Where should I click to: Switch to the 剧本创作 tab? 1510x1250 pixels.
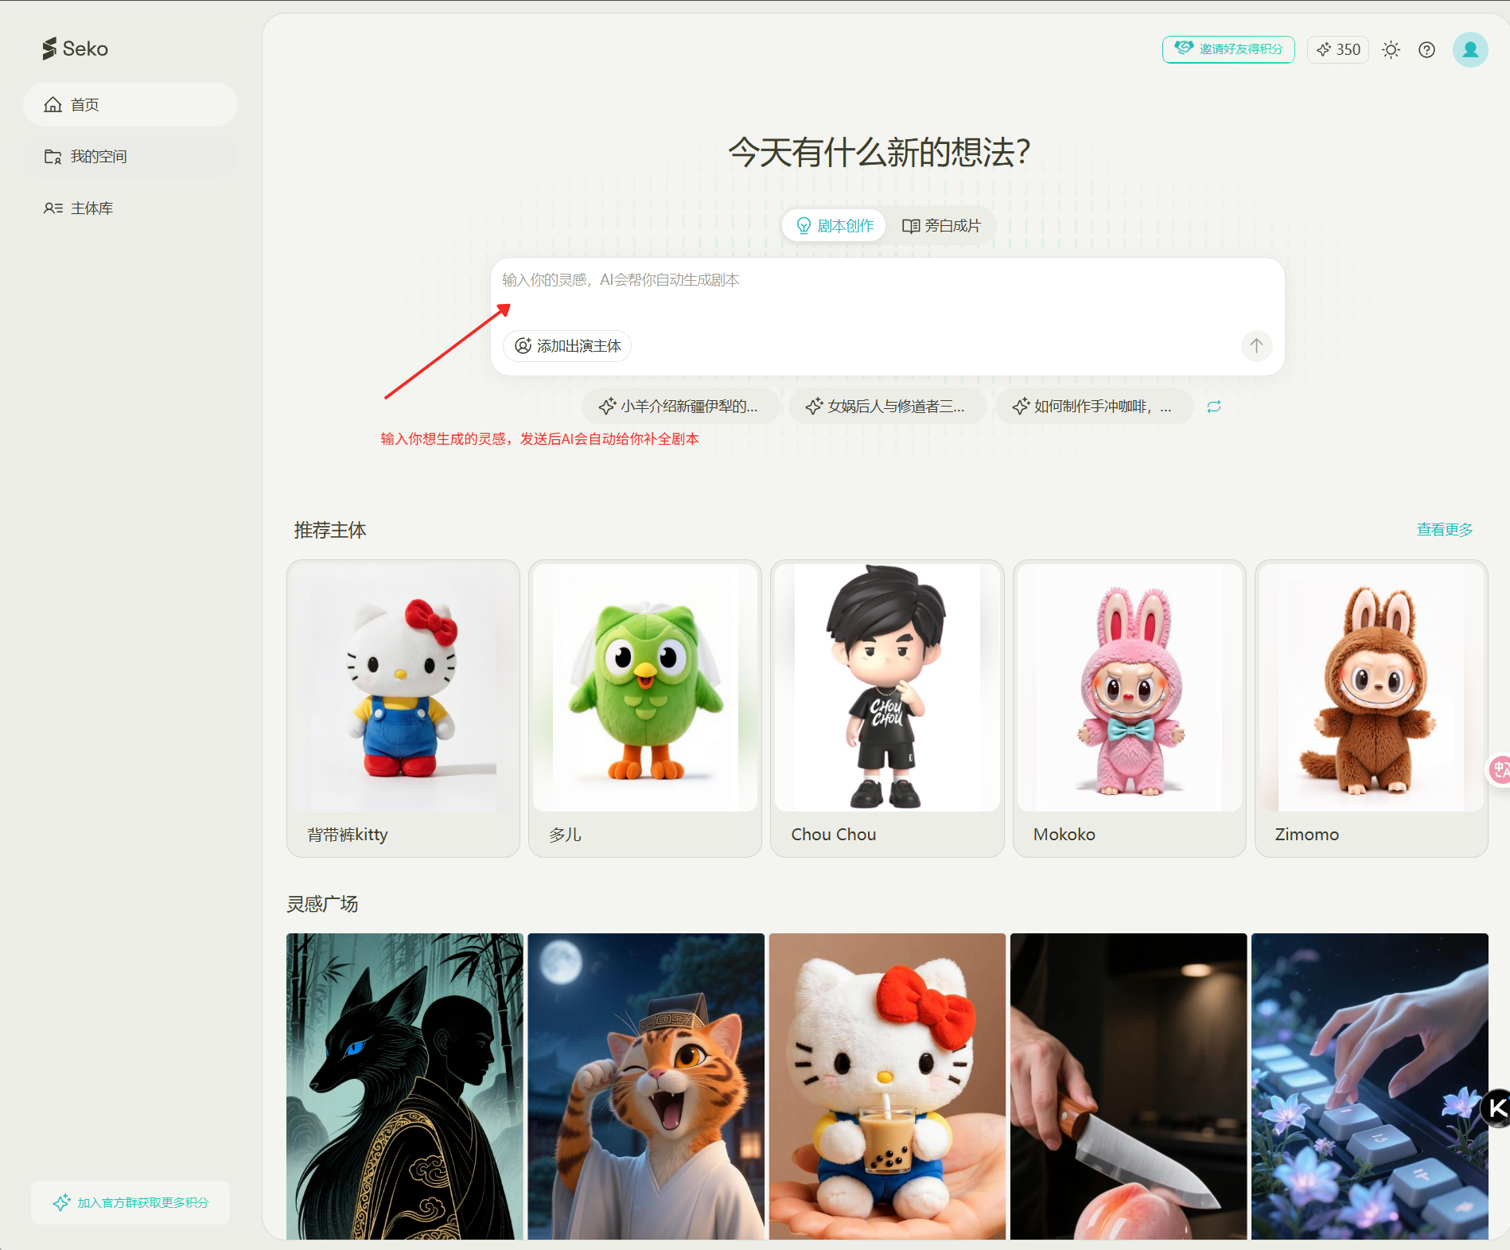(835, 226)
